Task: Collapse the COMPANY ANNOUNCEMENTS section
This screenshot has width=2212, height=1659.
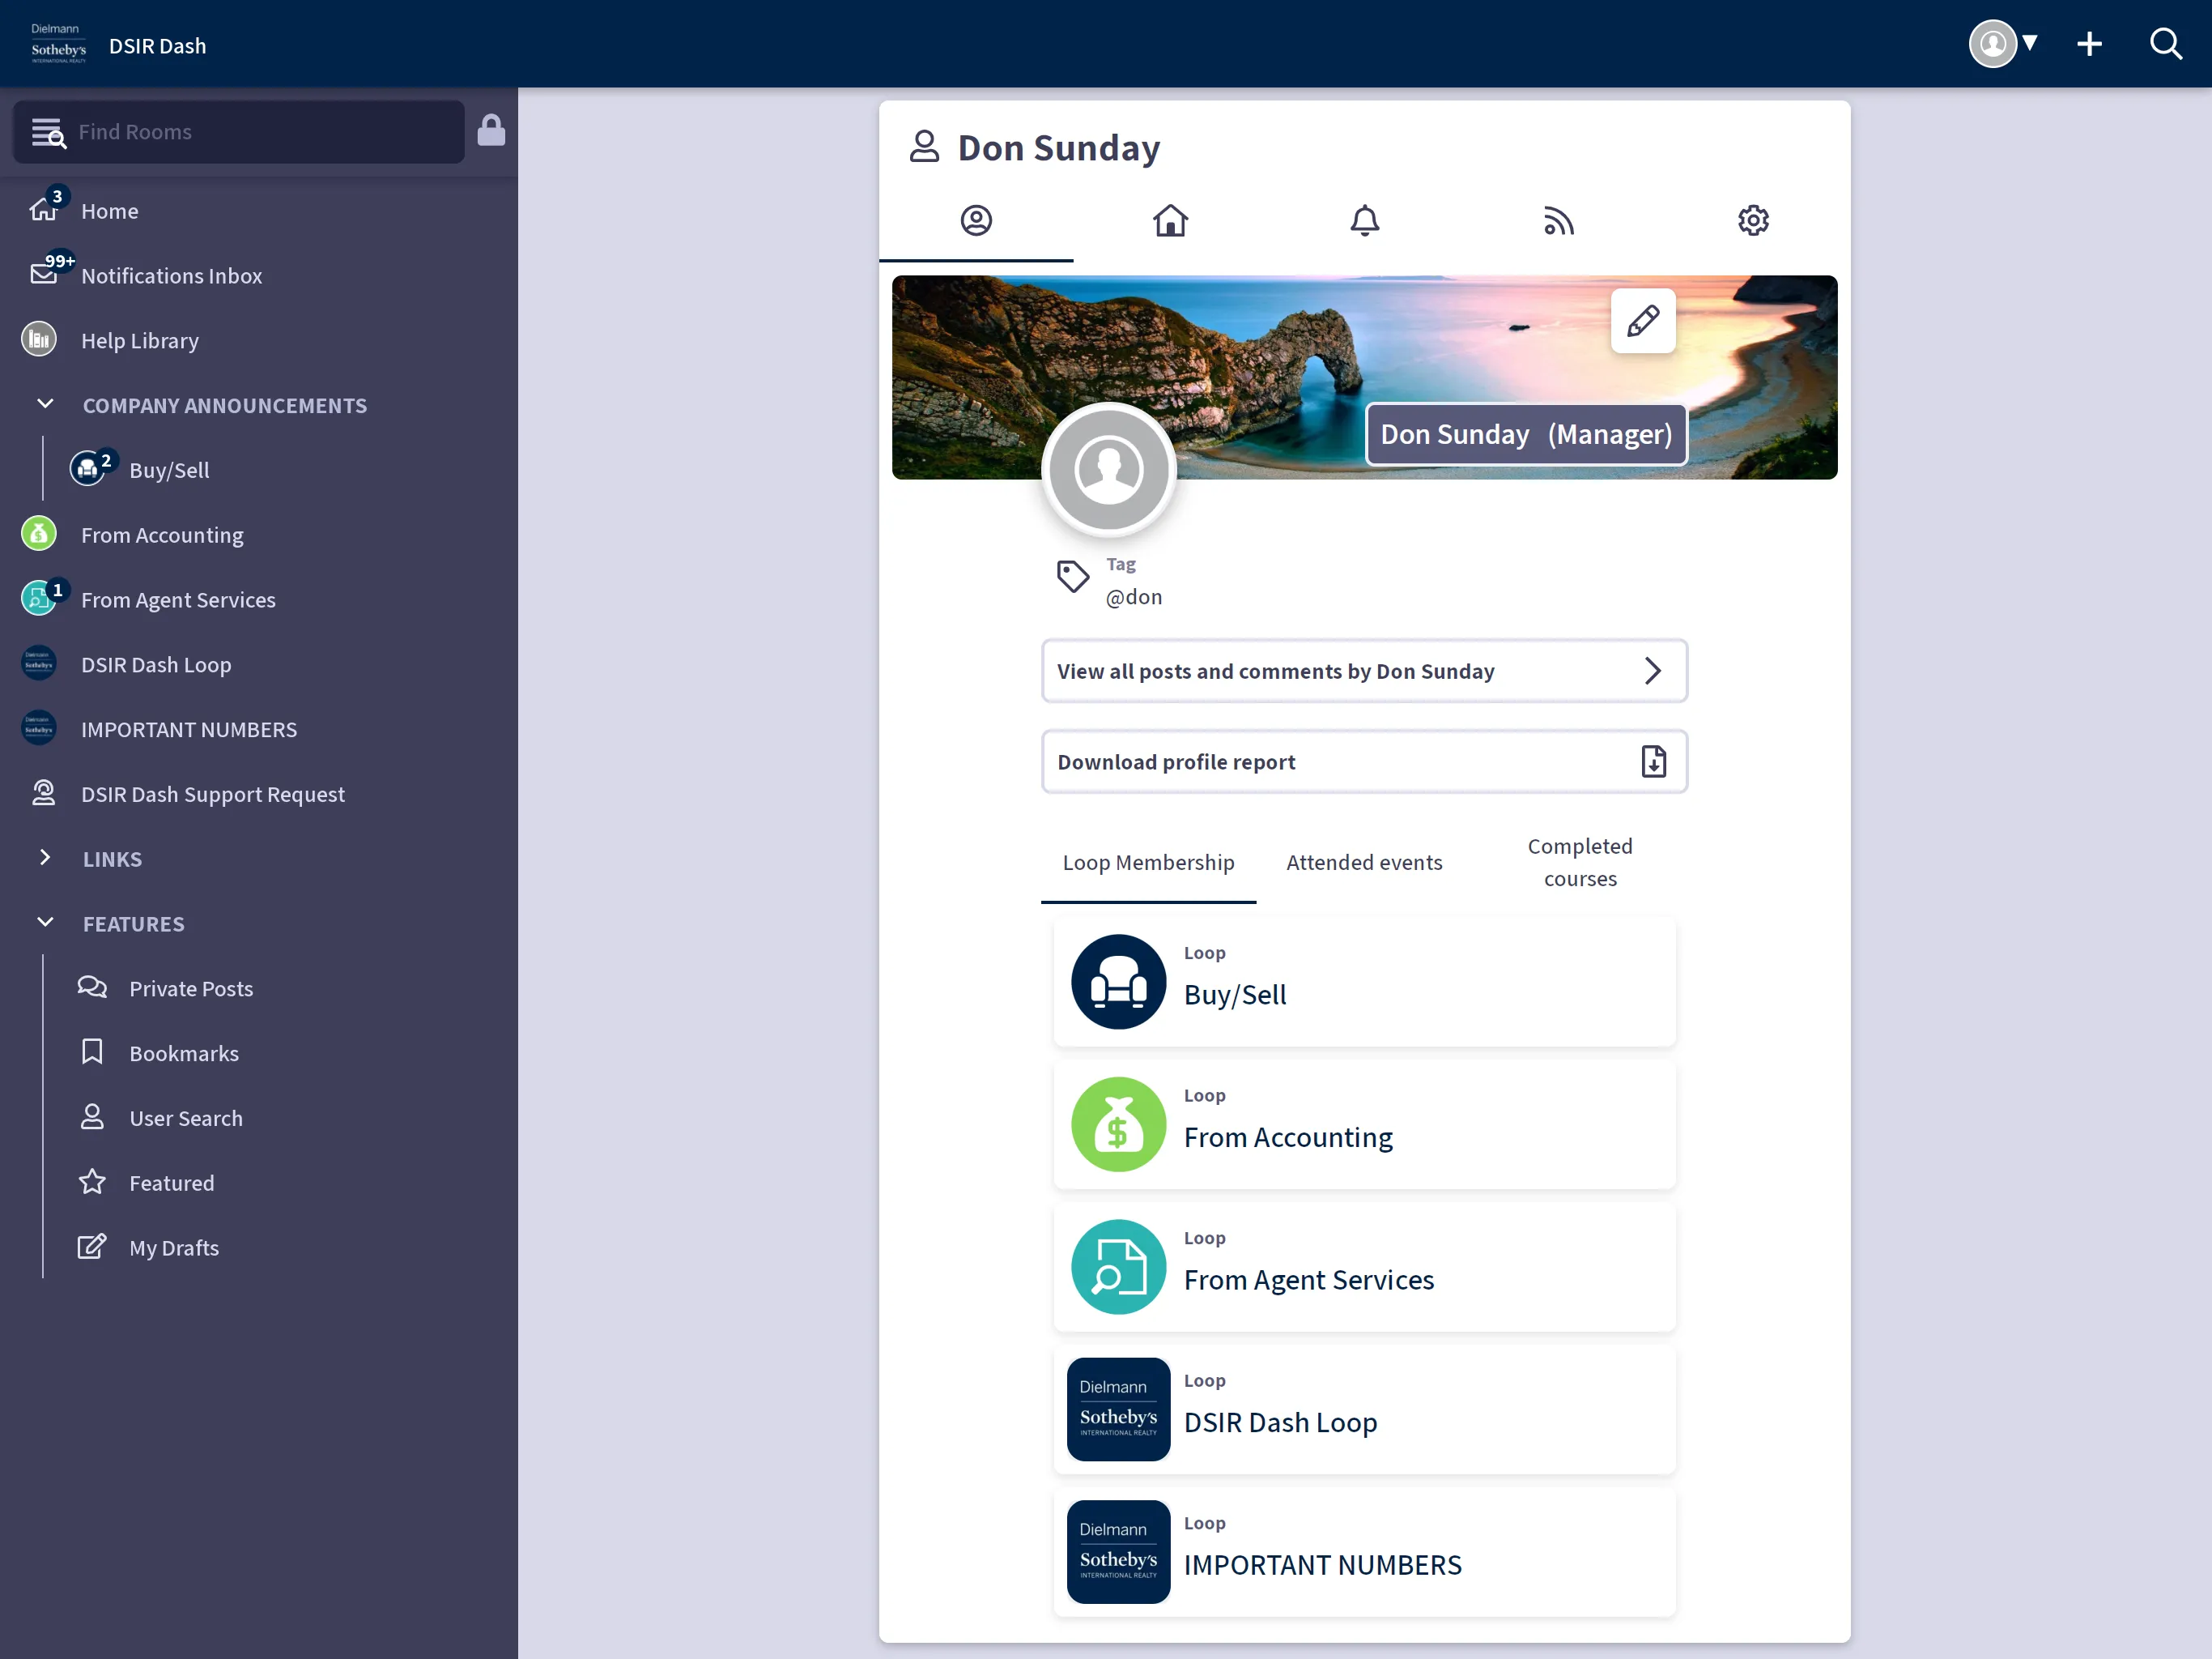Action: click(x=44, y=404)
